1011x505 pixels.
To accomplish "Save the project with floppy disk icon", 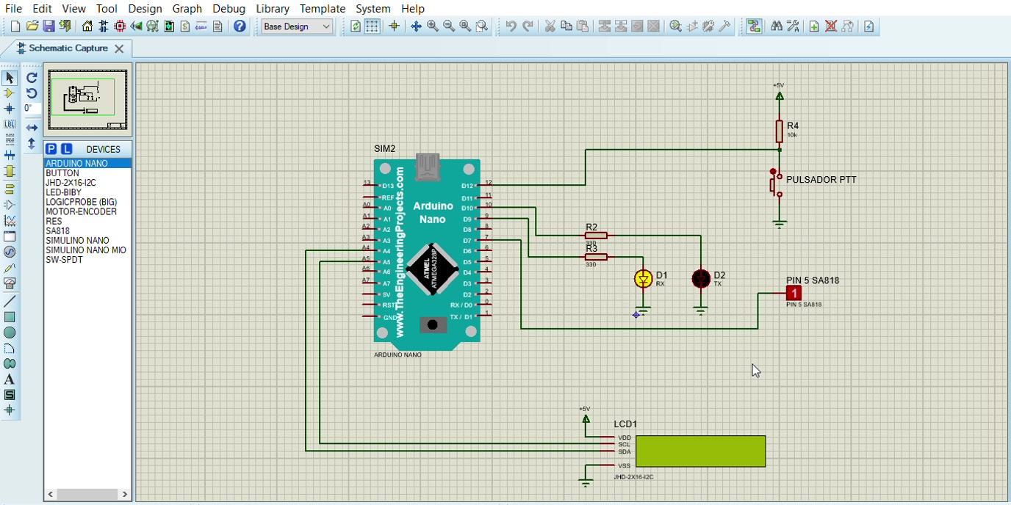I will (x=48, y=26).
